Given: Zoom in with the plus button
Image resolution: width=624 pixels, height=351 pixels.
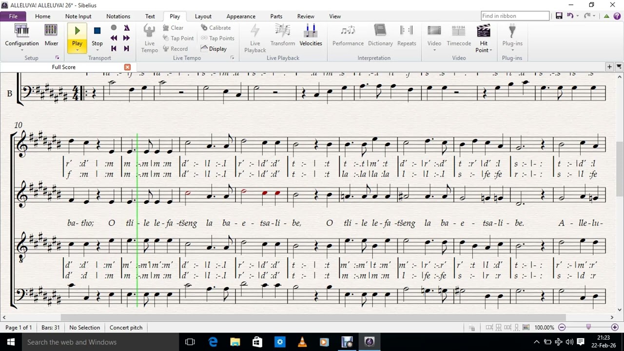Looking at the screenshot, I should (615, 328).
